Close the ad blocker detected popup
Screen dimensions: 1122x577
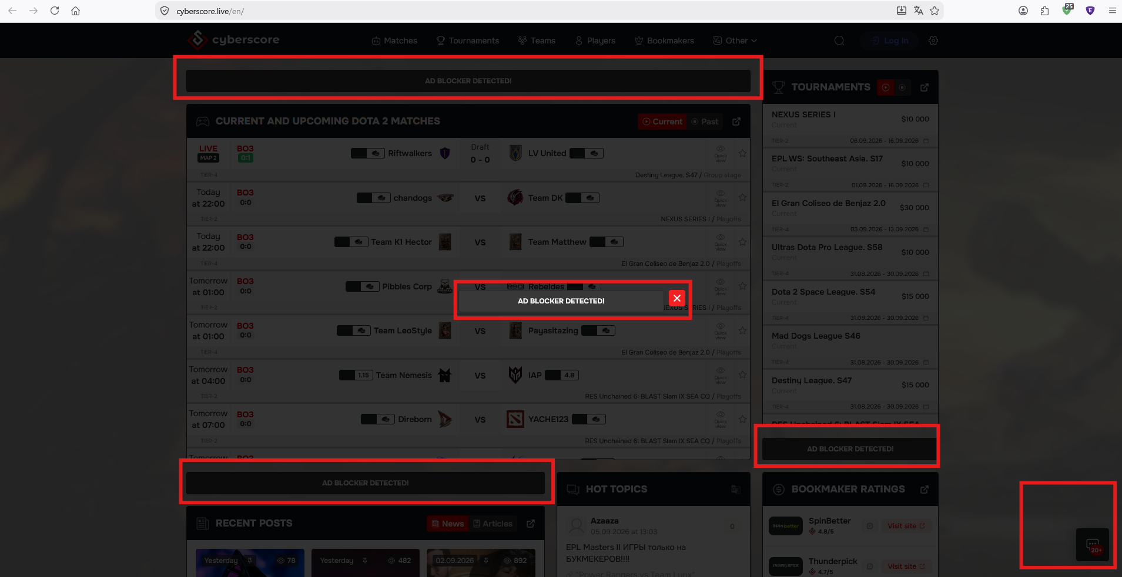pos(677,298)
